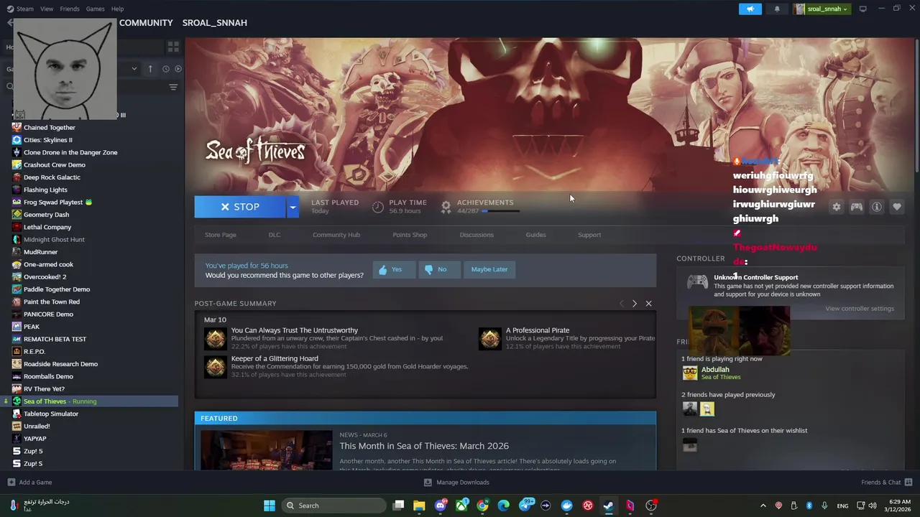Open the featured news thumbnail
Screen dimensions: 920x517
pos(267,451)
